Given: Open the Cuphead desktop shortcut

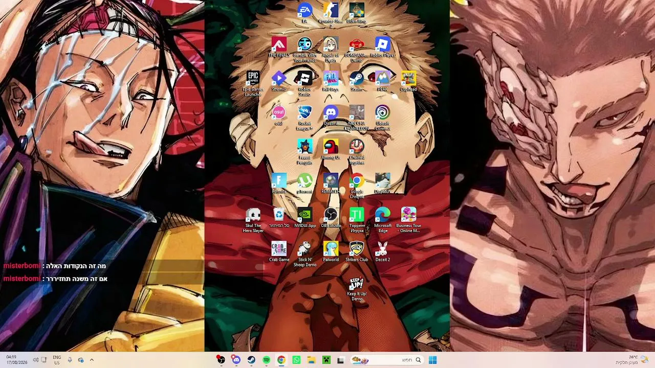Looking at the screenshot, I should 408,81.
